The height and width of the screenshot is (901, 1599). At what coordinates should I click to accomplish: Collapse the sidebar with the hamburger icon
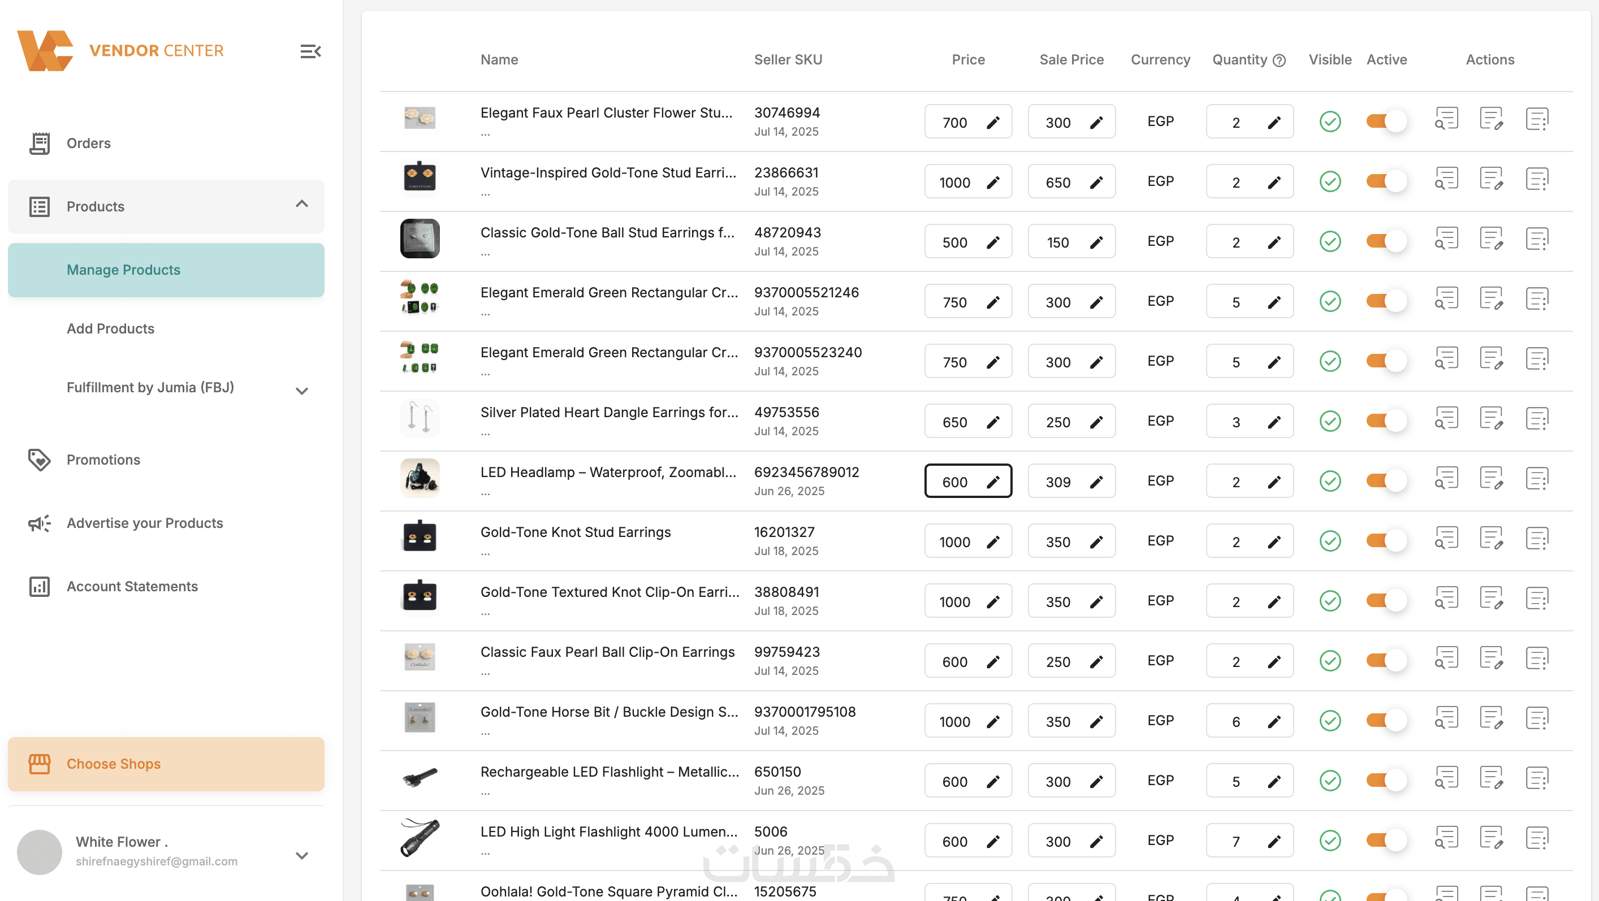(310, 51)
